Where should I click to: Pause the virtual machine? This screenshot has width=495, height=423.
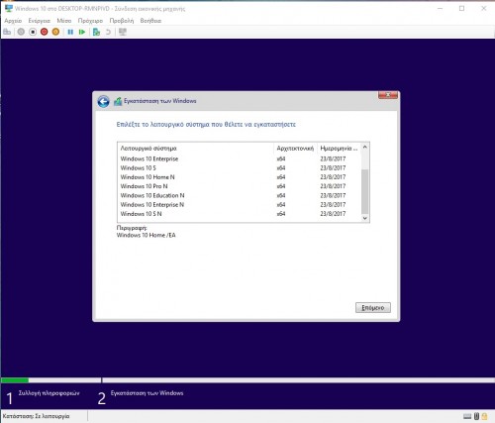pyautogui.click(x=70, y=32)
